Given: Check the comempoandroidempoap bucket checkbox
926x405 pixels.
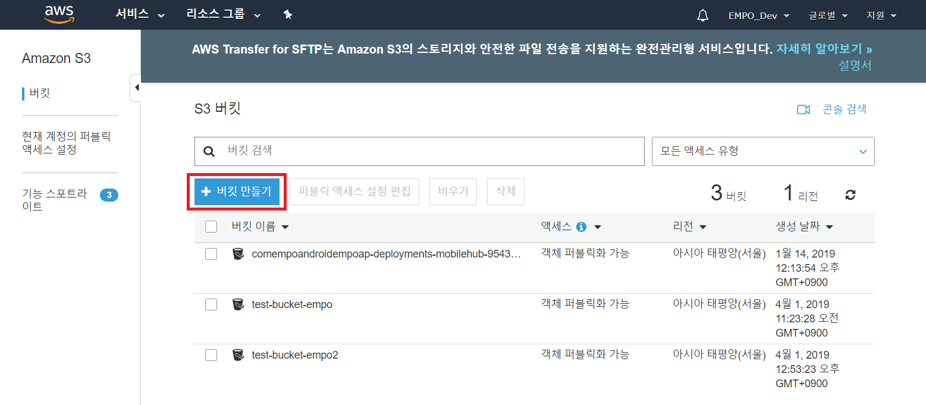Looking at the screenshot, I should click(x=211, y=254).
